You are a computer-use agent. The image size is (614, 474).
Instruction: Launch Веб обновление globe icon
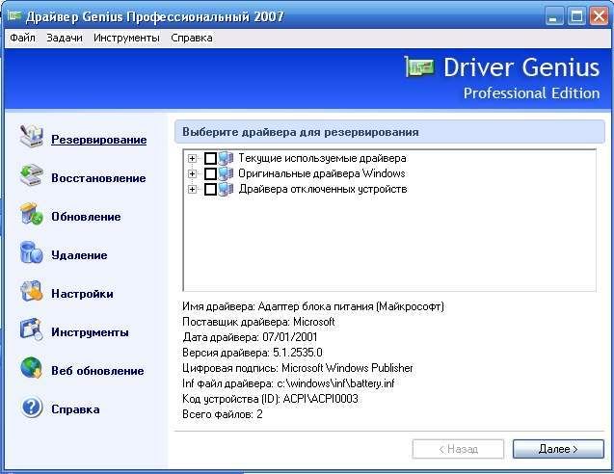click(x=32, y=370)
